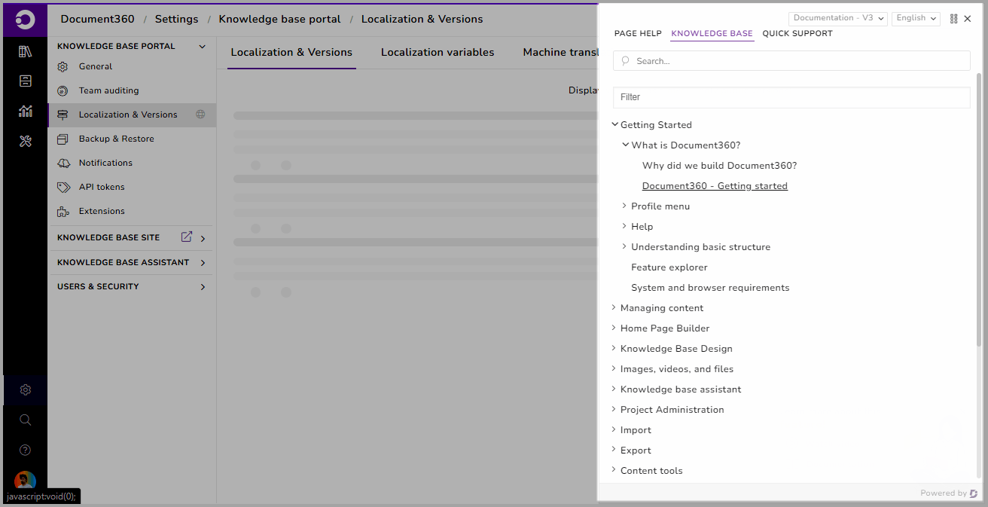The width and height of the screenshot is (988, 507).
Task: Expand Images, videos, and files category
Action: coord(614,368)
